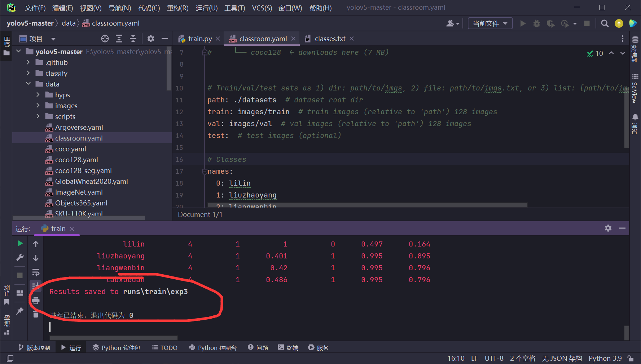Click the print icon in run console

[36, 300]
